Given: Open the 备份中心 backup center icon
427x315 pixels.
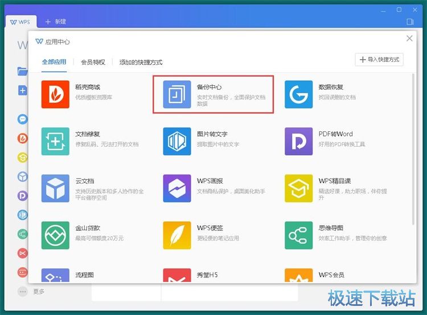Looking at the screenshot, I should tap(177, 94).
